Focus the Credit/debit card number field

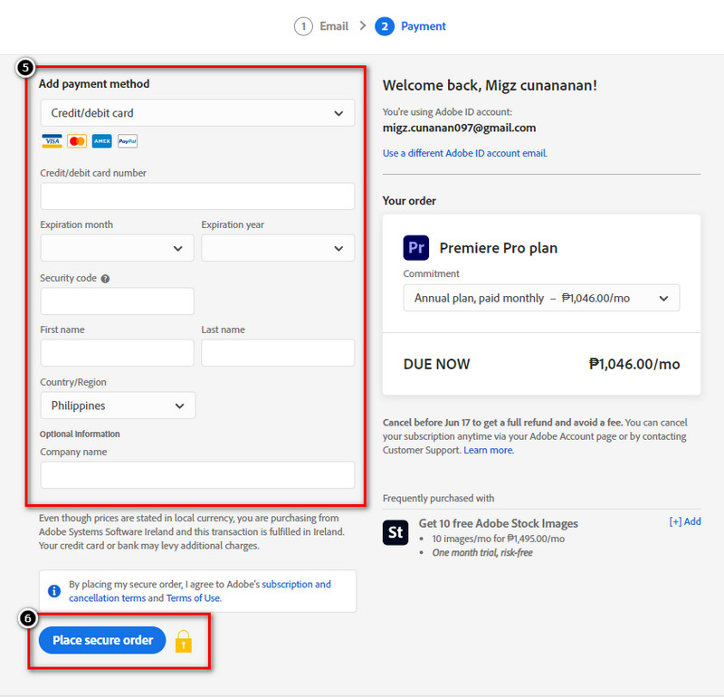[197, 196]
